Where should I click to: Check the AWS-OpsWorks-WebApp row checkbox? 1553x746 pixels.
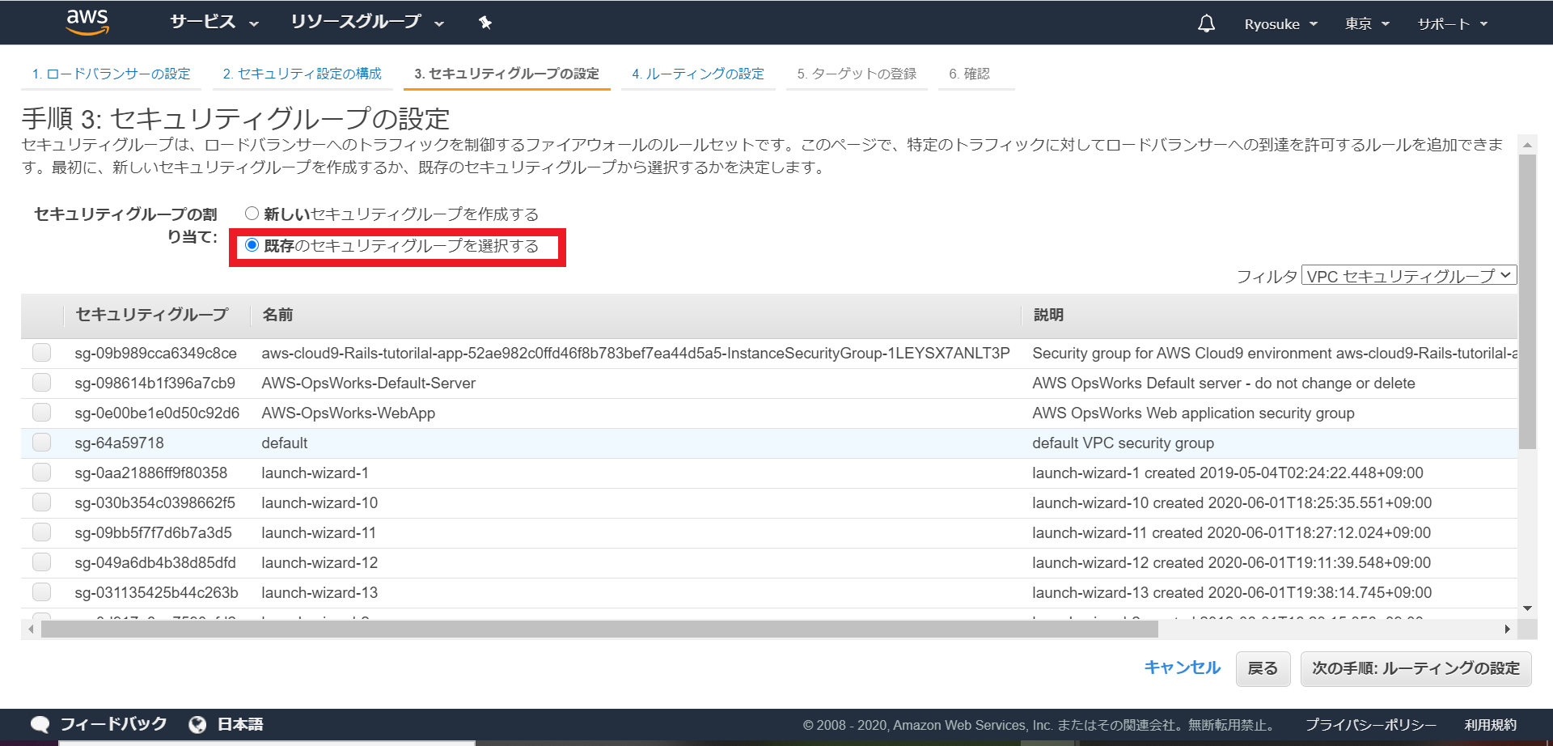tap(42, 413)
